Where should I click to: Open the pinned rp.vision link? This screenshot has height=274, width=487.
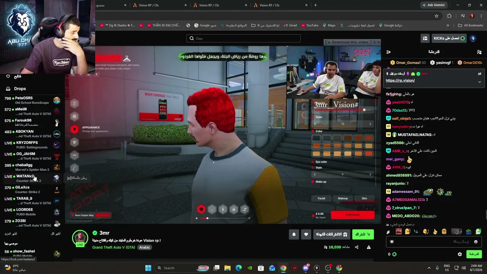(400, 81)
